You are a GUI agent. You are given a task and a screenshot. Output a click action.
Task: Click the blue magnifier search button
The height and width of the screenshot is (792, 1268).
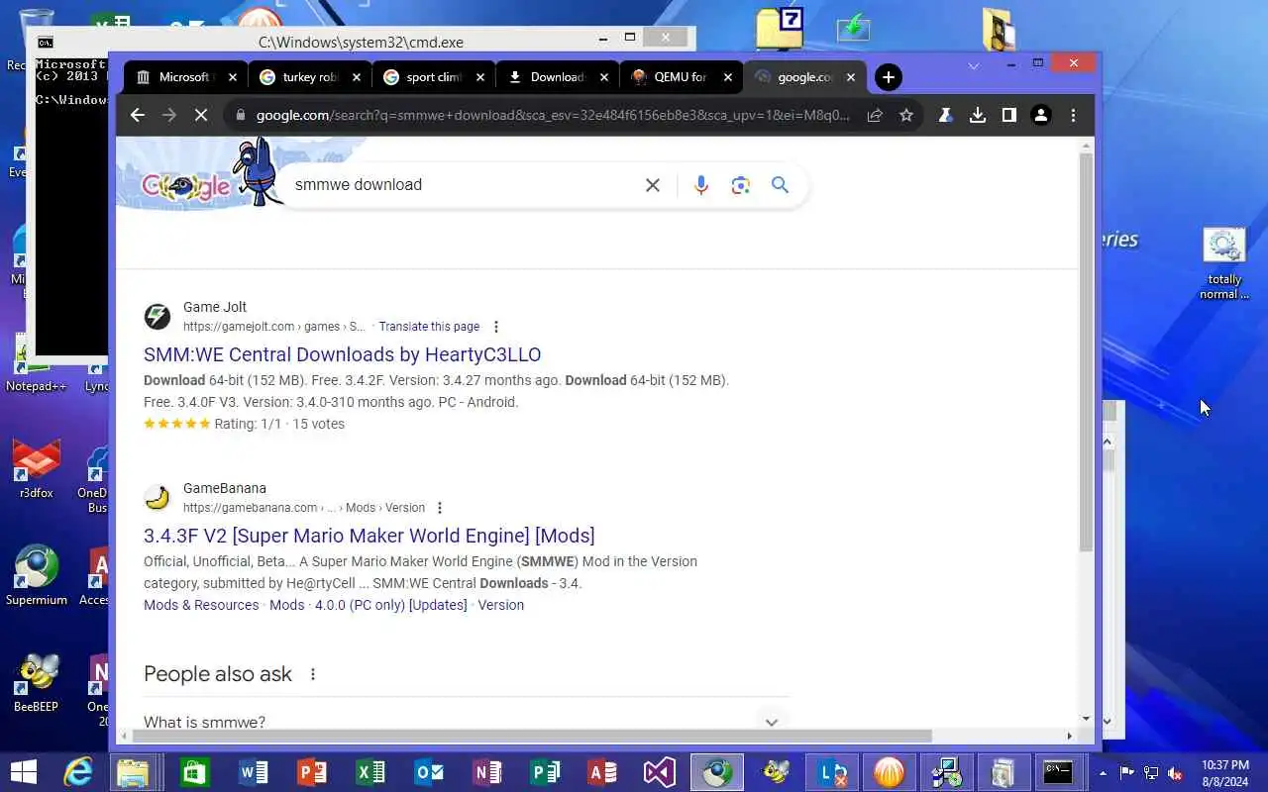(x=780, y=185)
